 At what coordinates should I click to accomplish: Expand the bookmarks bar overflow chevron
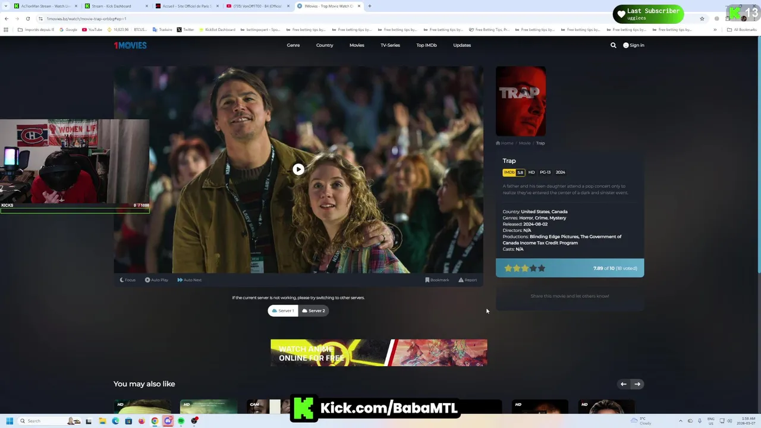(715, 30)
